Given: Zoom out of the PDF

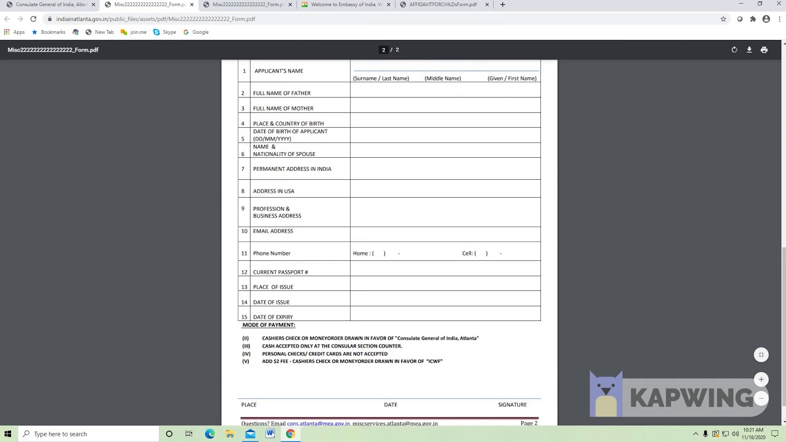Looking at the screenshot, I should [x=761, y=398].
